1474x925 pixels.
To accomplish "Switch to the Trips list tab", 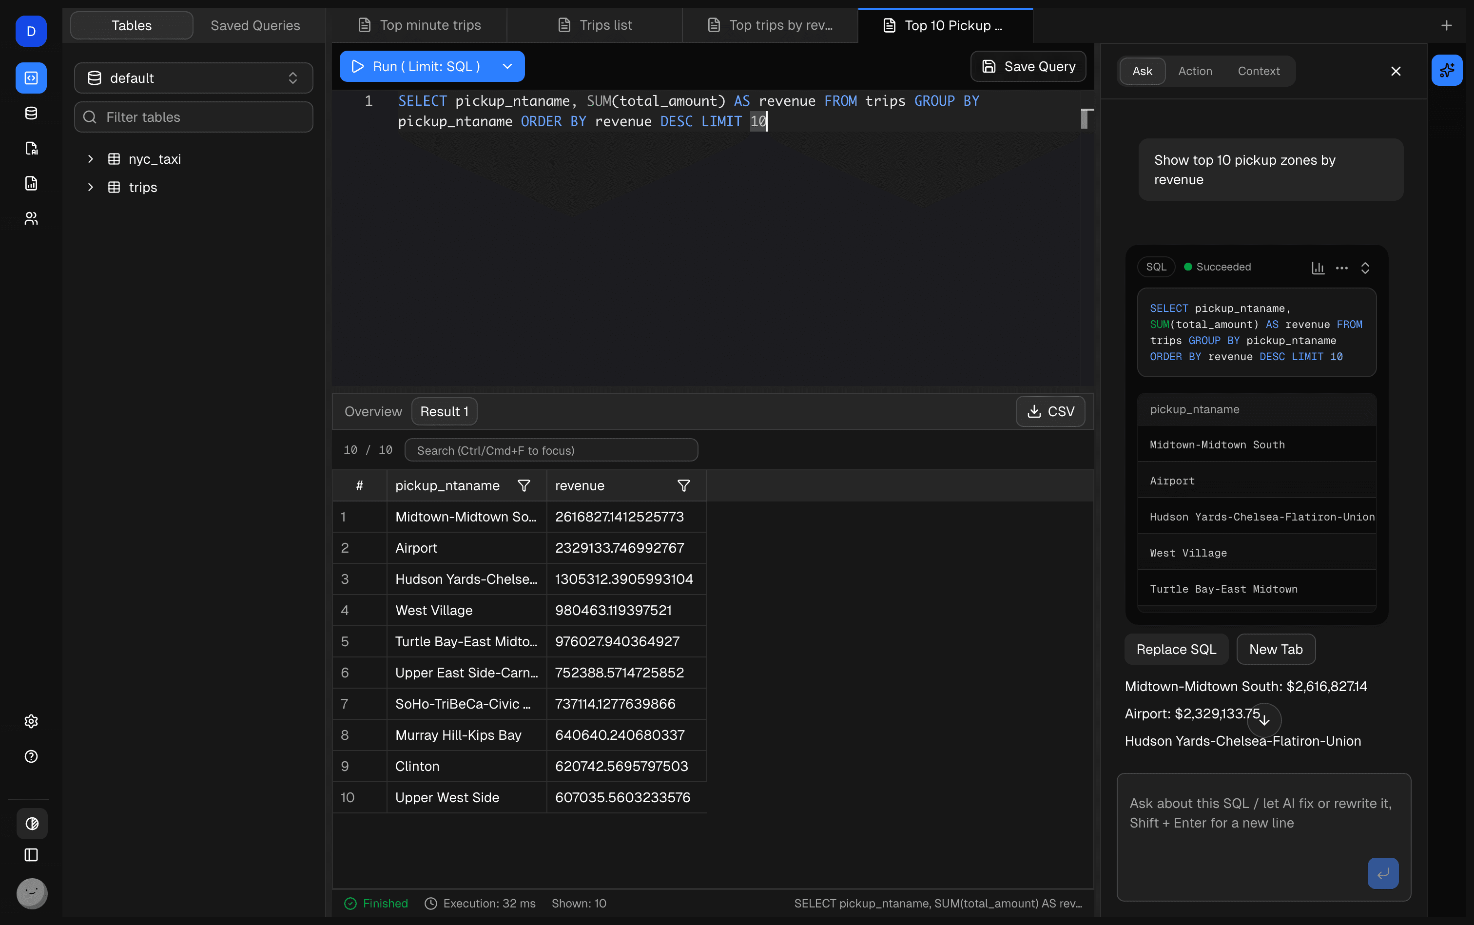I will point(595,25).
